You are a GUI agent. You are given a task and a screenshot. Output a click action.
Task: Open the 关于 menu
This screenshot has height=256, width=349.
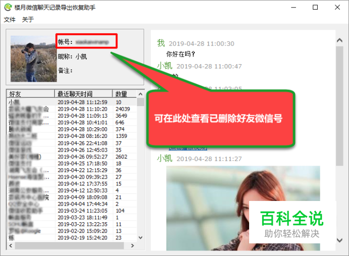point(28,20)
